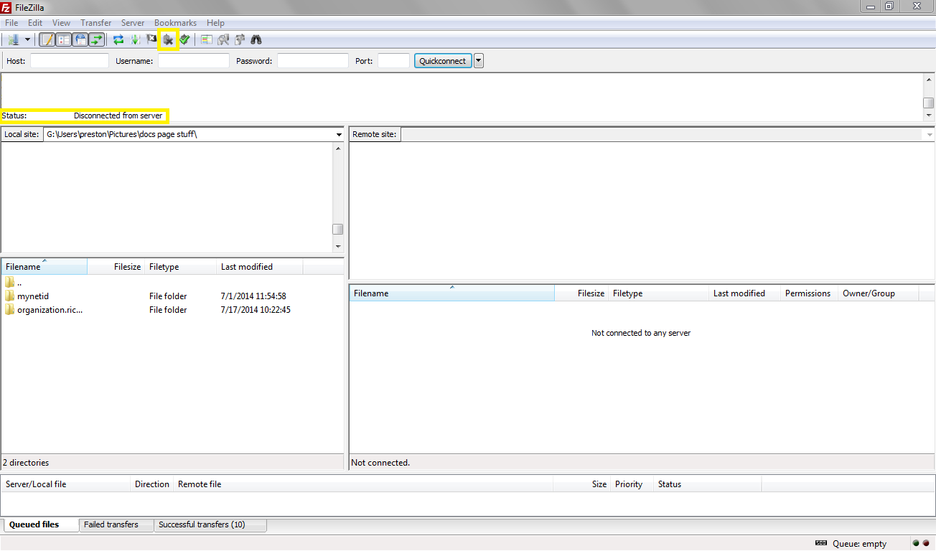Click the local directory tree scrollbar thumb
The width and height of the screenshot is (936, 551).
(337, 230)
